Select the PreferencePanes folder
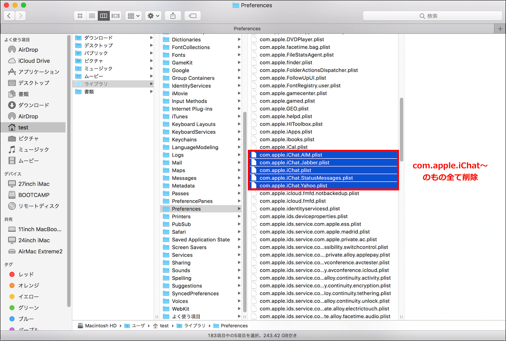The image size is (506, 341). pyautogui.click(x=201, y=201)
